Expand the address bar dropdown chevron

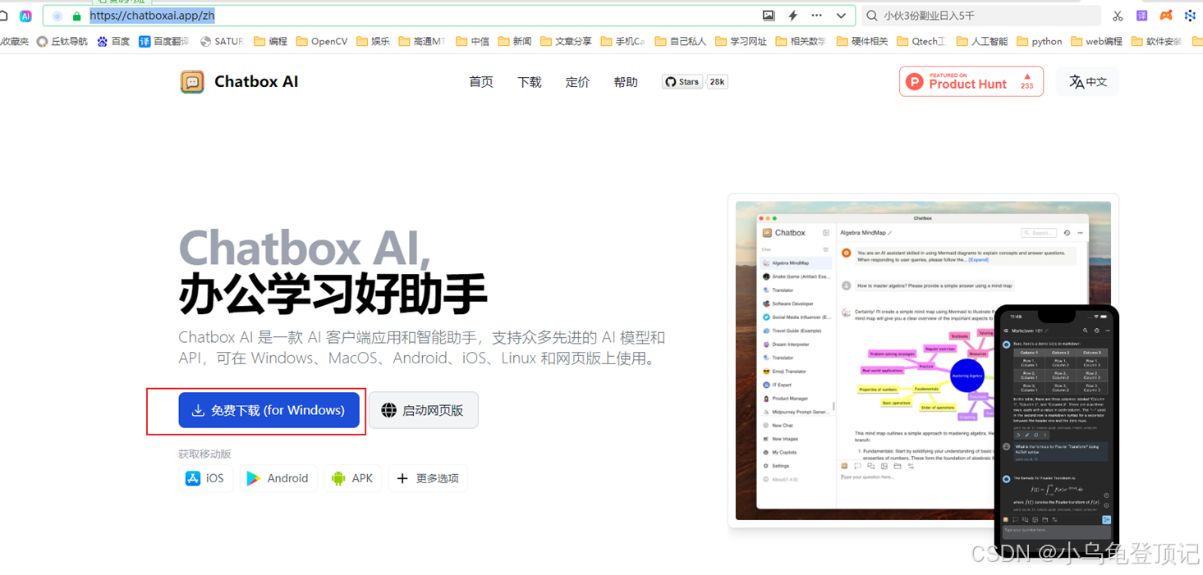[x=841, y=16]
